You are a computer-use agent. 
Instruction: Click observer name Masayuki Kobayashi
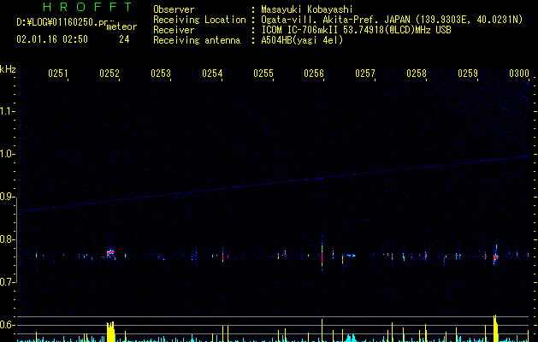pyautogui.click(x=306, y=9)
